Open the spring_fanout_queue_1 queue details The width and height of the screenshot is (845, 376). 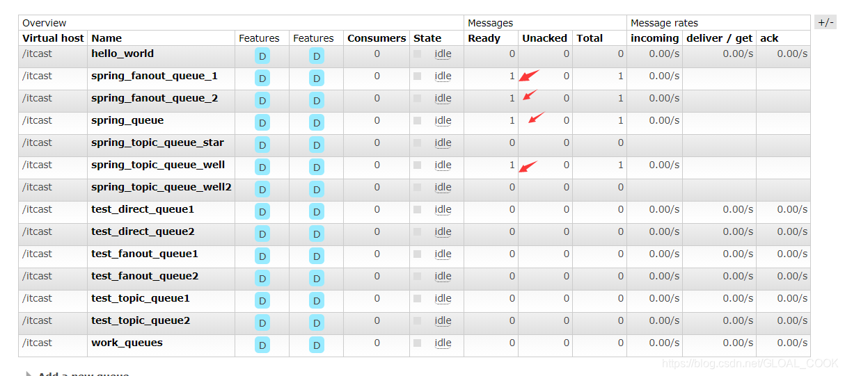click(x=155, y=76)
